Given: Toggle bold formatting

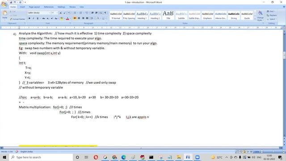Looking at the screenshot, I should [29, 18].
